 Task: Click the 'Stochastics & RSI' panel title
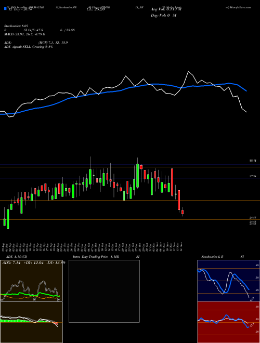click(223, 257)
